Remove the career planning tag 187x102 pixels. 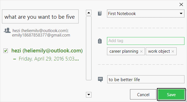[x=141, y=51]
